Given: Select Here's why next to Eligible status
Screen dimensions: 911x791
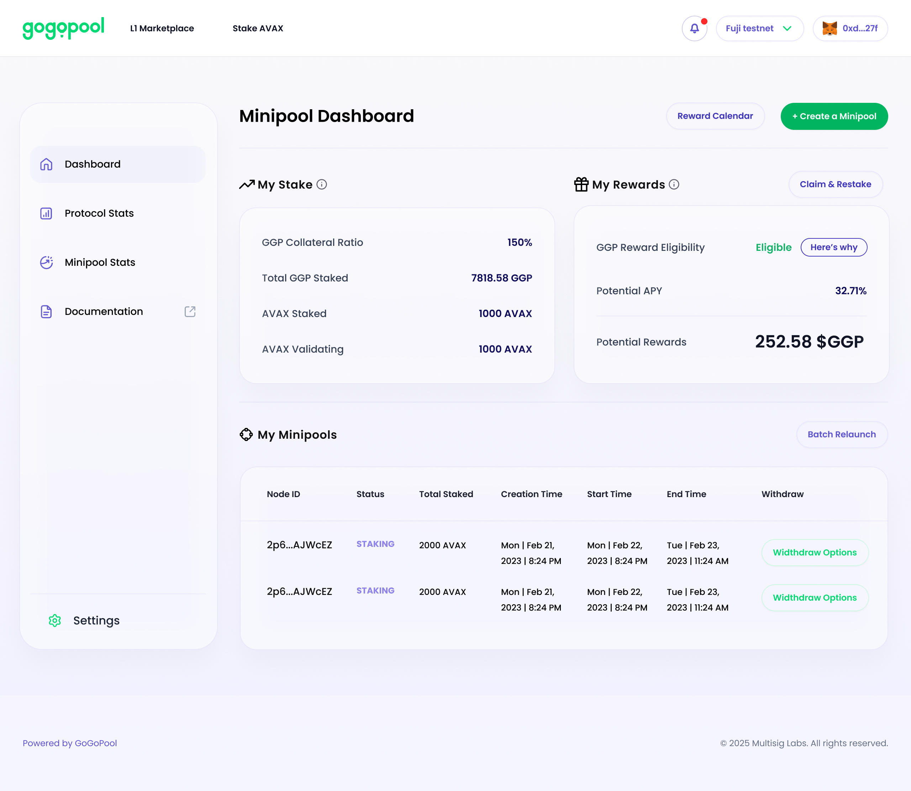Looking at the screenshot, I should pyautogui.click(x=833, y=247).
